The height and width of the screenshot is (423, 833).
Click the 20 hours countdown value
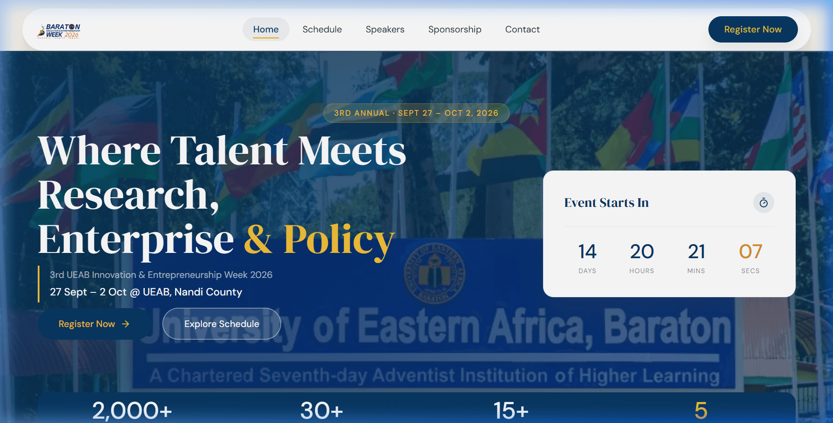[642, 252]
